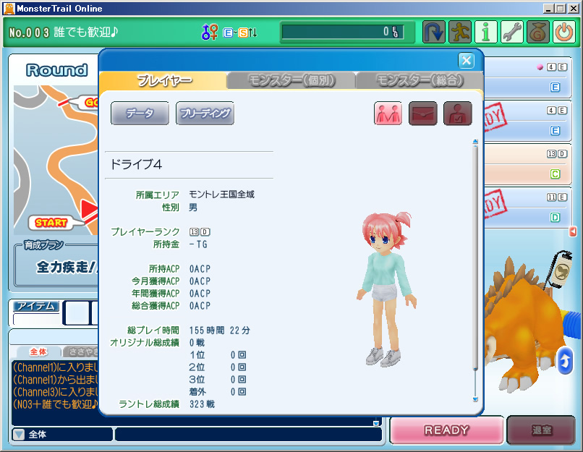Click the E-S rank range icon in header
The height and width of the screenshot is (452, 583).
[x=240, y=33]
